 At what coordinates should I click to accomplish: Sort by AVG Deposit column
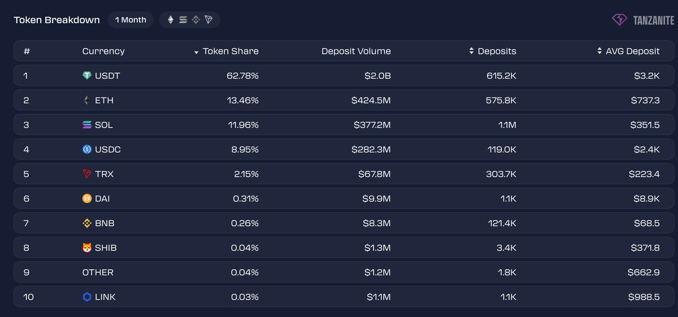(x=628, y=51)
